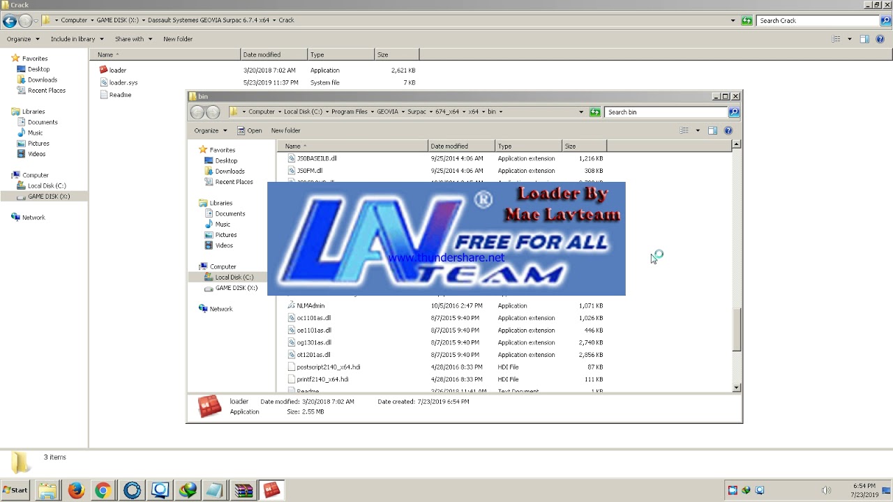893x502 pixels.
Task: Toggle preview pane in bin window
Action: (712, 130)
